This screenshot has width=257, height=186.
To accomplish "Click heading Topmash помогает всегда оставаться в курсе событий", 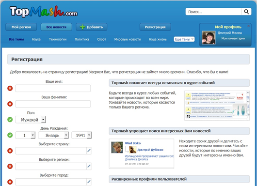I will point(163,83).
